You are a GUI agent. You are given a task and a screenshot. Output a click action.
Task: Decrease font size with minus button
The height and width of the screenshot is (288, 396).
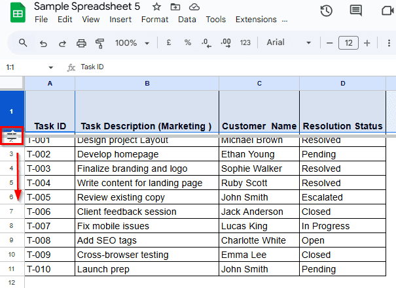[330, 43]
